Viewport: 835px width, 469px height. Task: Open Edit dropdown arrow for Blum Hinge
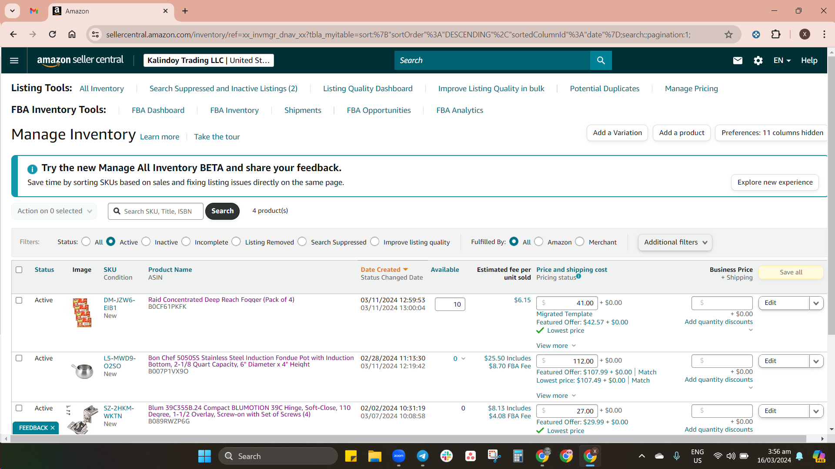[x=816, y=411]
